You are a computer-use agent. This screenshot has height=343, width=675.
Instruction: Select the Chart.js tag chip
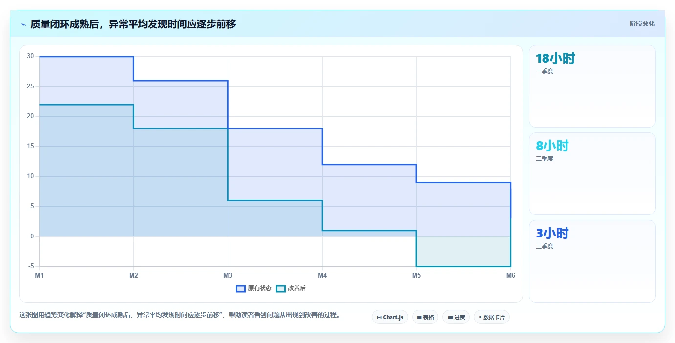tap(390, 317)
